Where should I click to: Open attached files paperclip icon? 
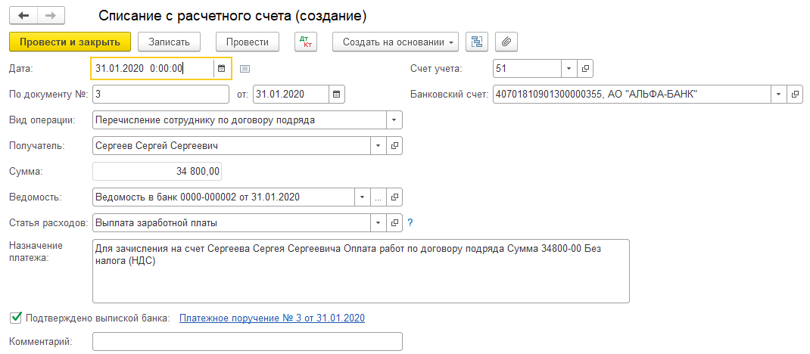(505, 42)
